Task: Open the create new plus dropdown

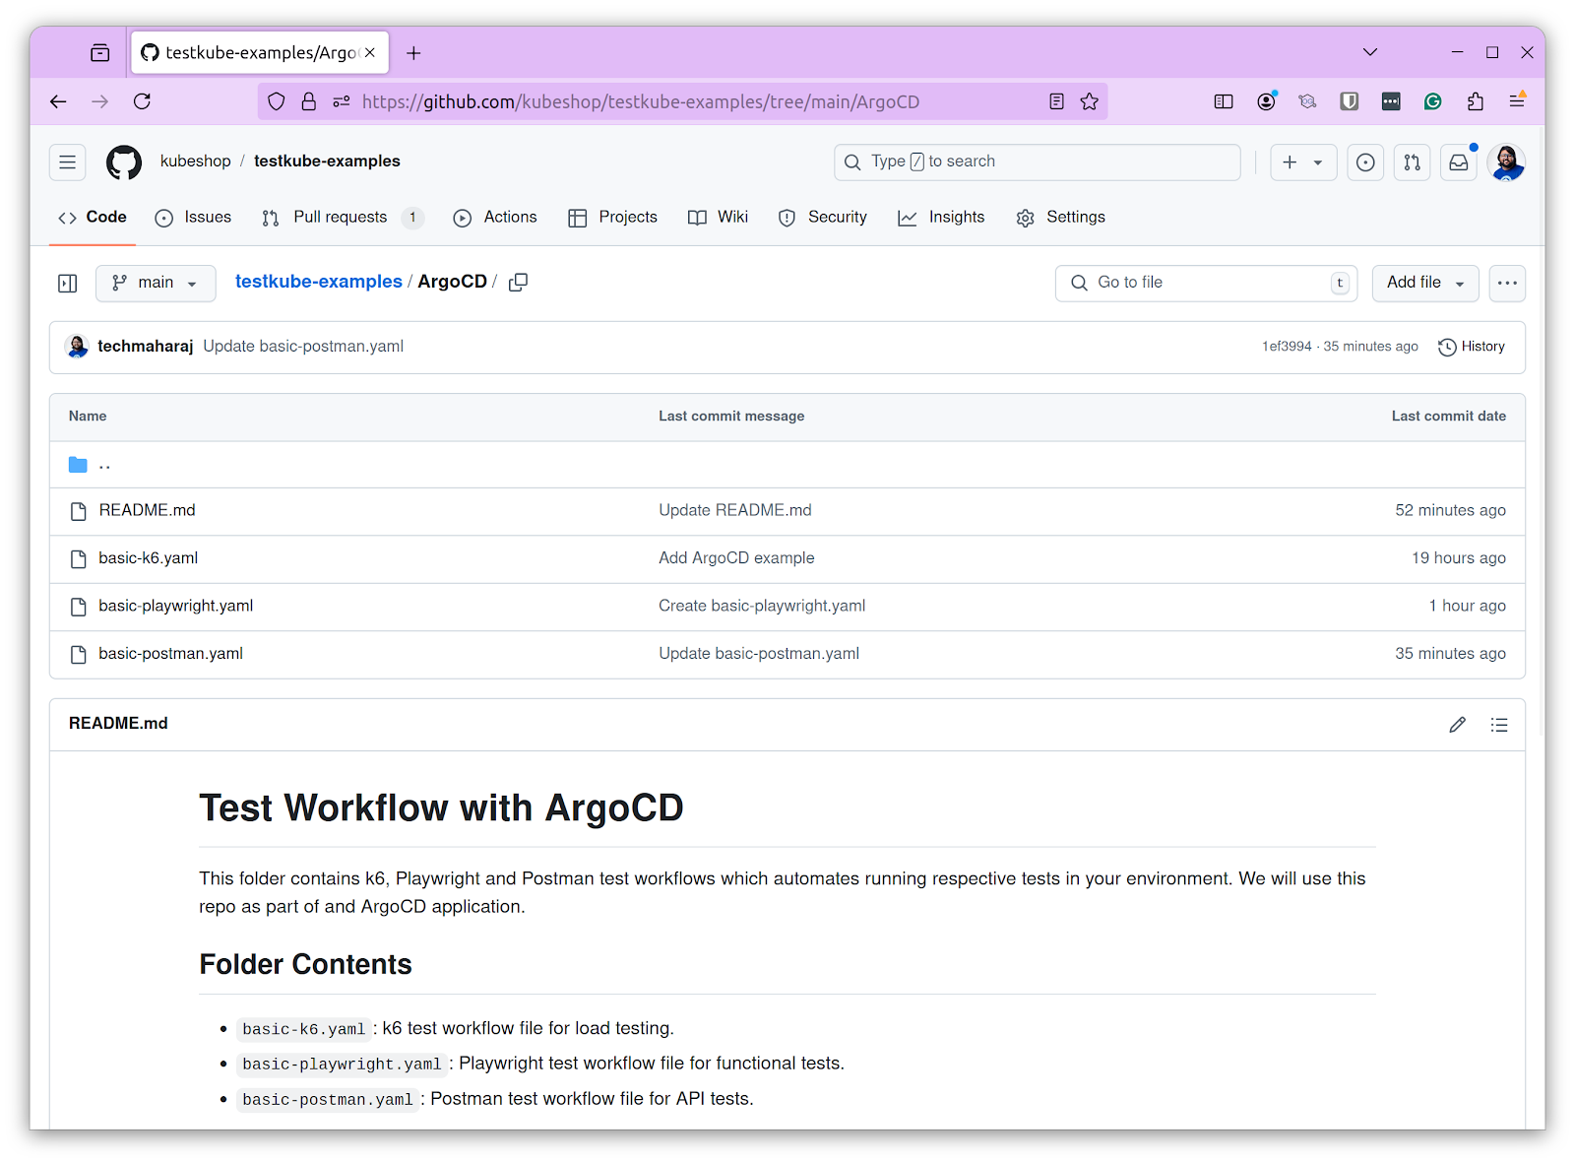Action: (1303, 162)
